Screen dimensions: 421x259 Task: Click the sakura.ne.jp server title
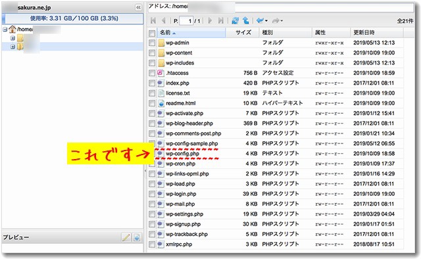[34, 7]
